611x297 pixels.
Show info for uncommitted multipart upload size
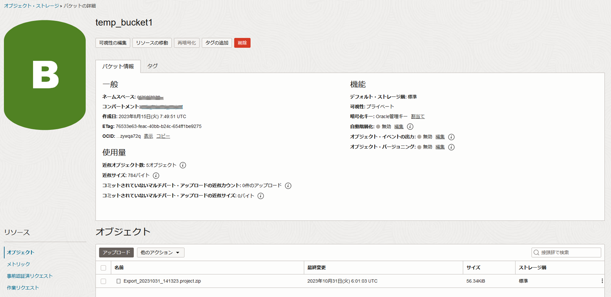261,196
